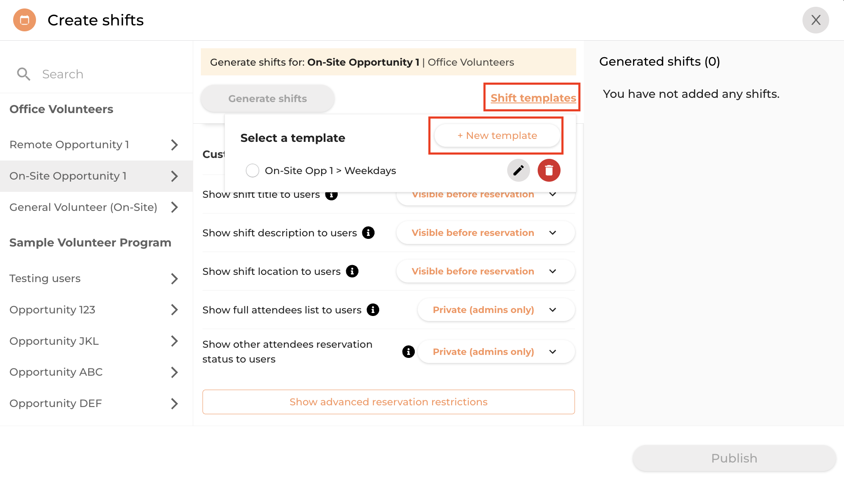Open full attendees list privacy dropdown
The image size is (844, 493).
click(496, 310)
